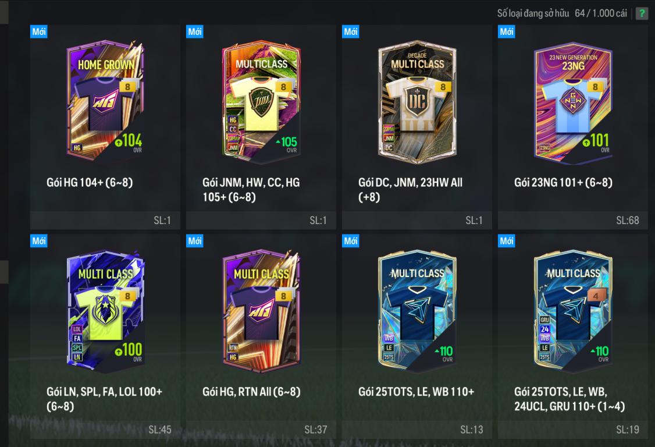The height and width of the screenshot is (447, 655).
Task: Open the Decade Multi Class DC pack card
Action: click(417, 101)
